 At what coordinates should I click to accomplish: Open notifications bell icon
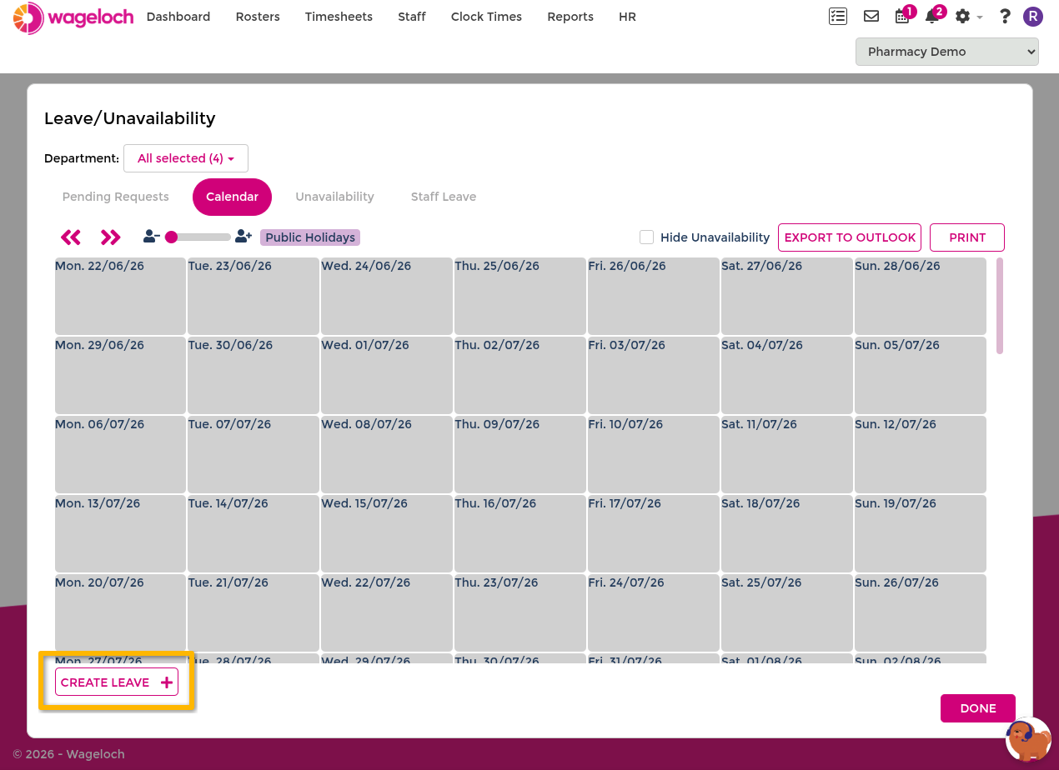tap(932, 16)
